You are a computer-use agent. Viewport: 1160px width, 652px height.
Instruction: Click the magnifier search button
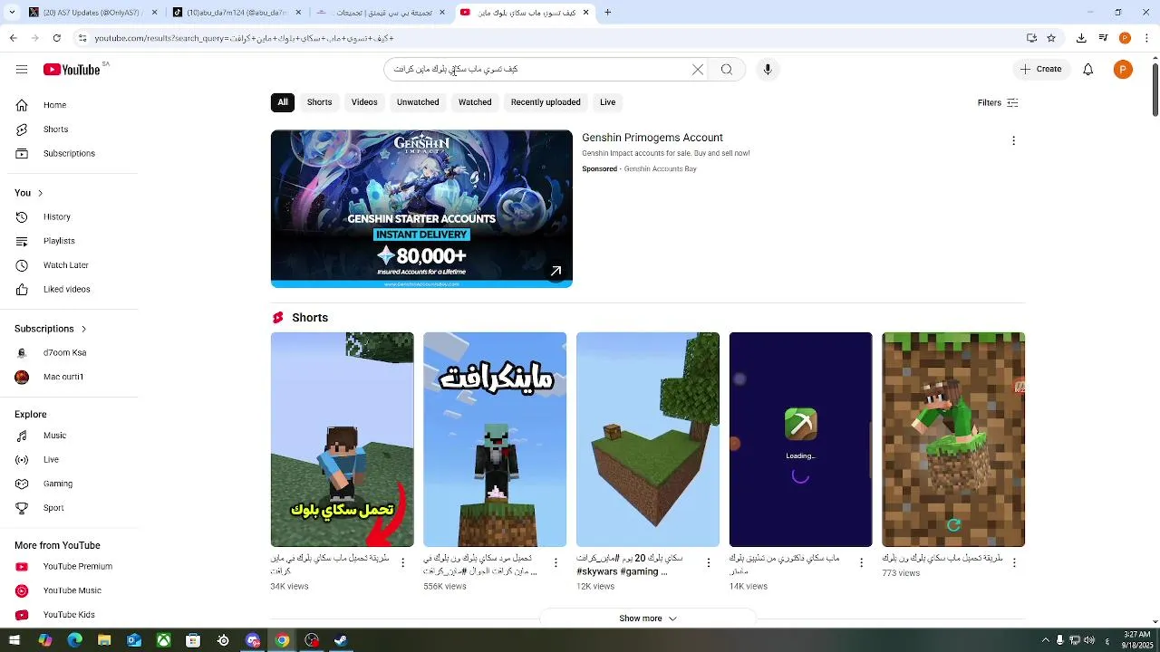click(x=727, y=70)
